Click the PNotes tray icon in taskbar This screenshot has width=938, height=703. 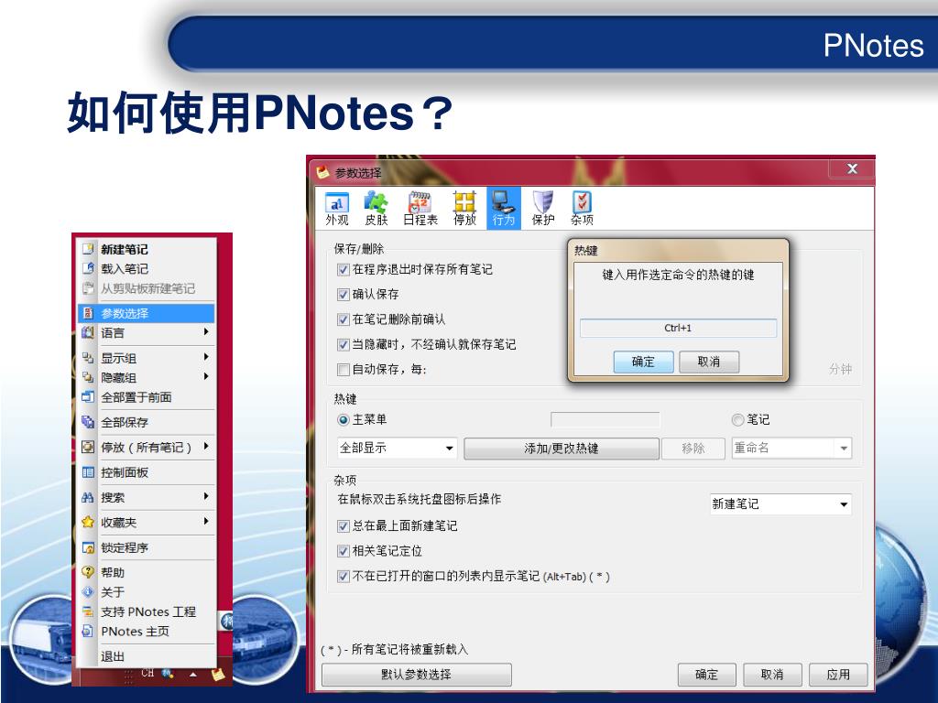pos(218,675)
